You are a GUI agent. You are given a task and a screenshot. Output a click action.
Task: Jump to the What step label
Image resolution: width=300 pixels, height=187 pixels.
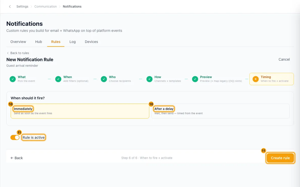(x=22, y=77)
